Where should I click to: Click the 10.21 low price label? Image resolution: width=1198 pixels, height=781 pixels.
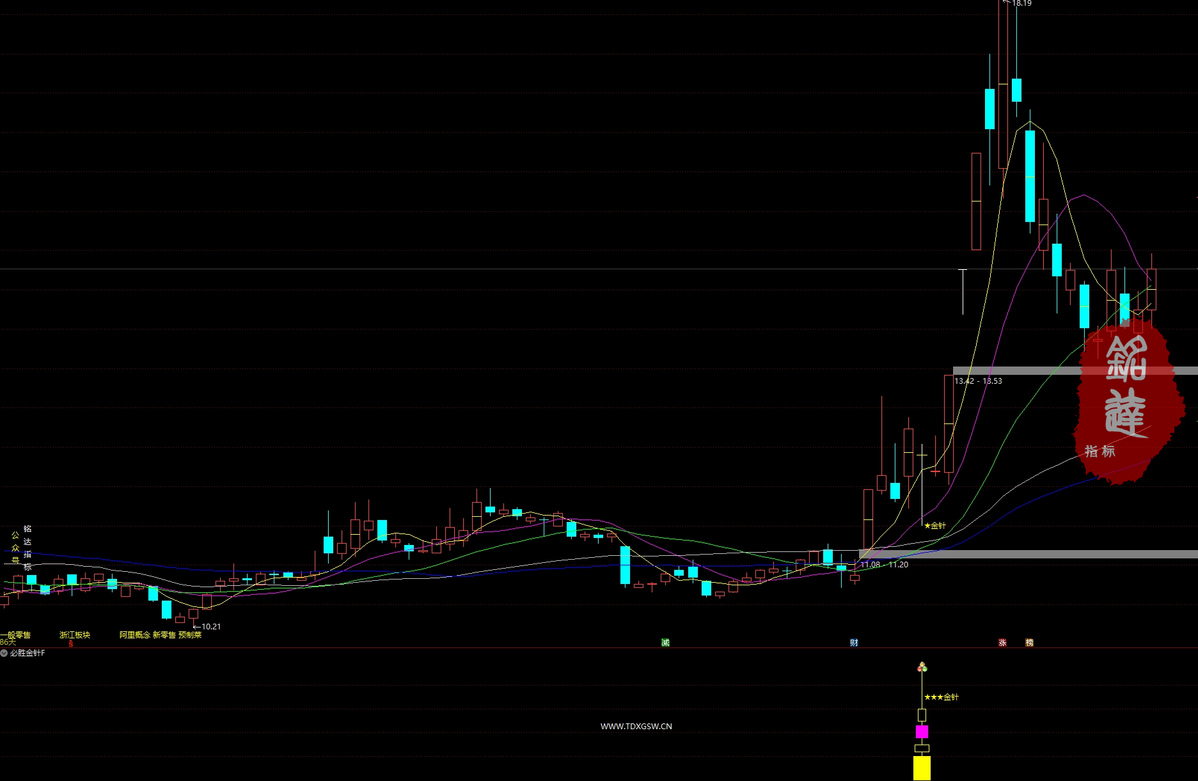(210, 626)
